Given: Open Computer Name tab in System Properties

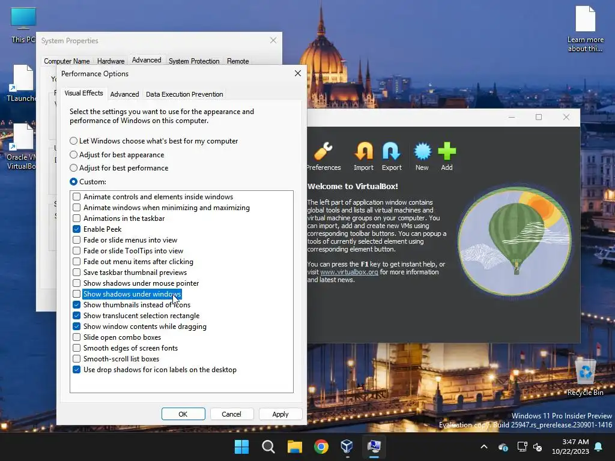Looking at the screenshot, I should click(x=67, y=61).
